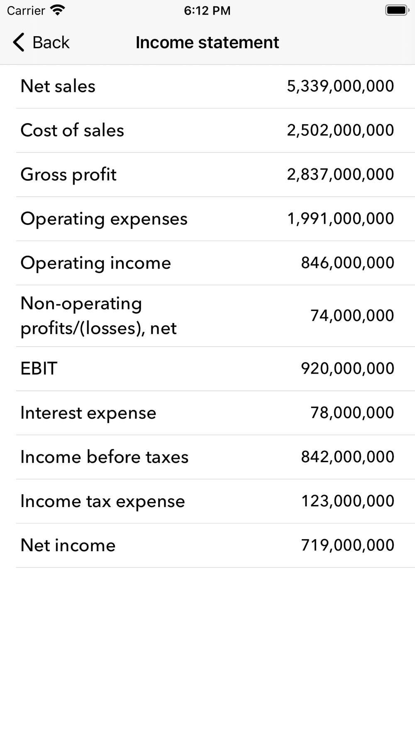The height and width of the screenshot is (739, 415).
Task: Select the Net sales row
Action: tap(207, 86)
